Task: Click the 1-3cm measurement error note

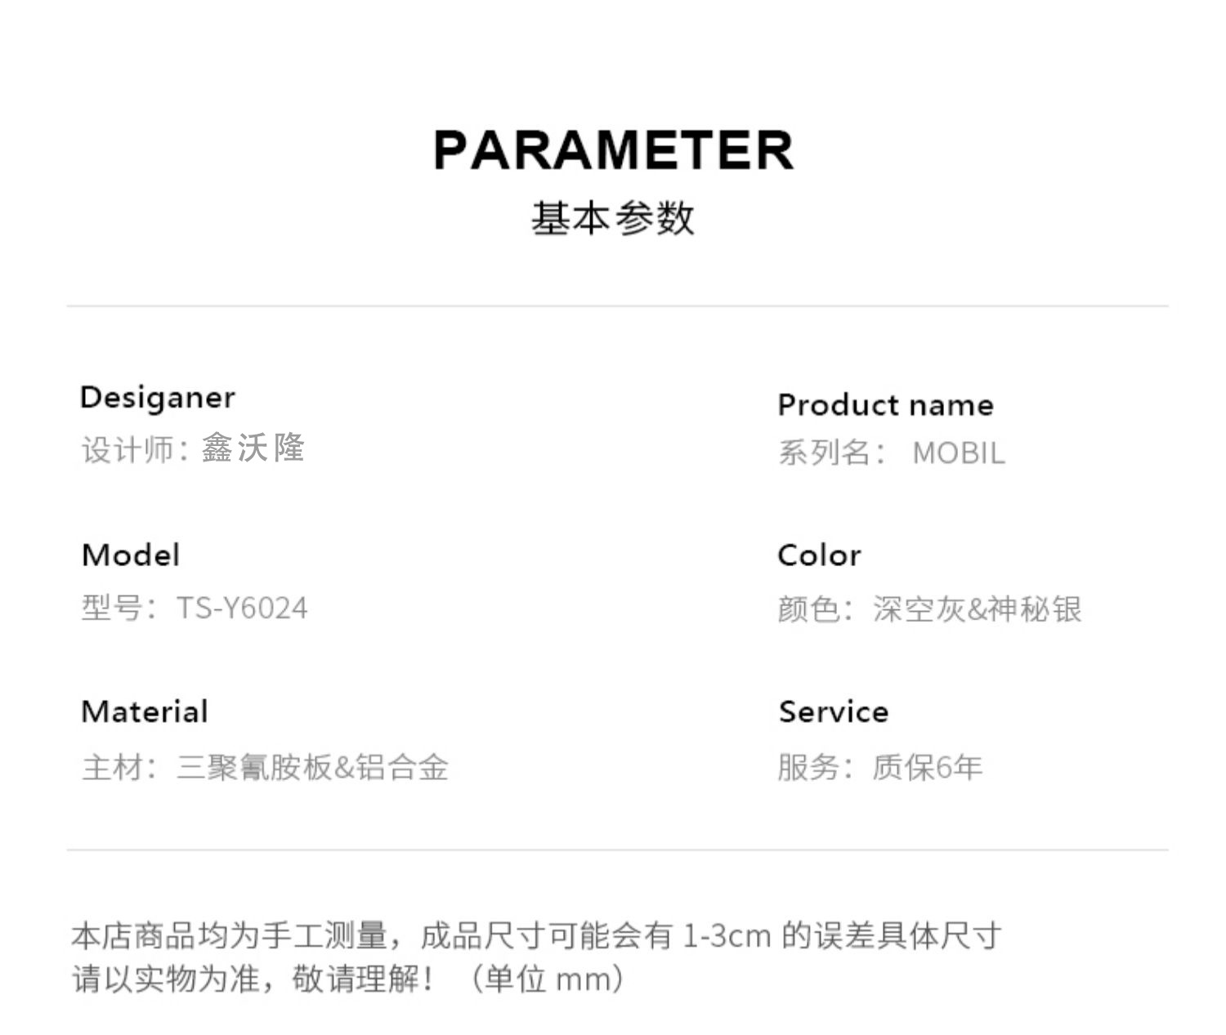Action: coord(726,936)
